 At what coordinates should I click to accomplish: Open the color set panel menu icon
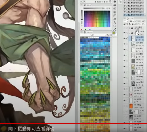[81, 32]
